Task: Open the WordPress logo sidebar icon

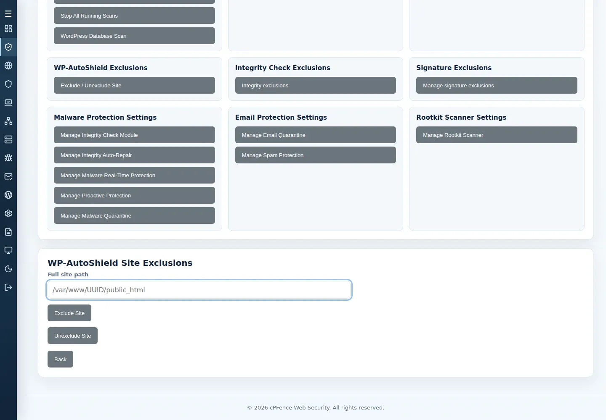Action: 8,195
